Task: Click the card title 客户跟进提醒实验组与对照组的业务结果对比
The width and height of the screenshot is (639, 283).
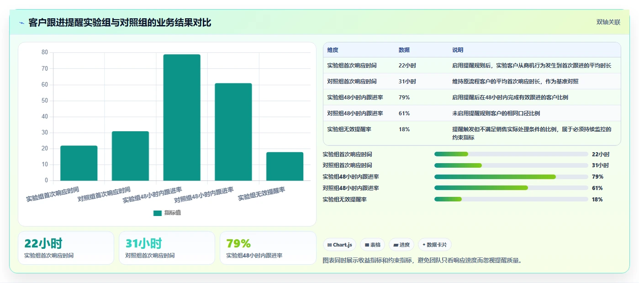Action: [x=120, y=22]
